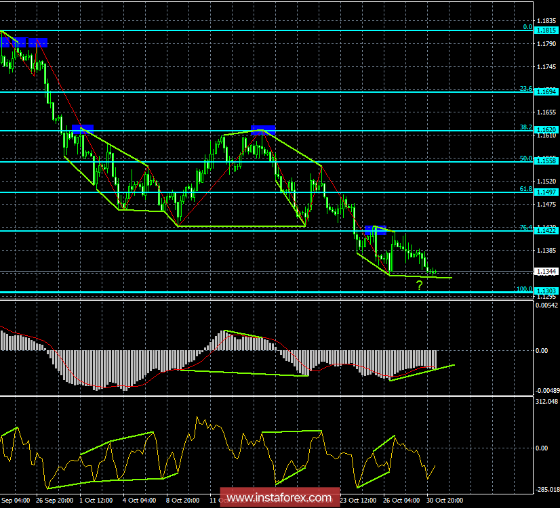The image size is (560, 508).
Task: Select the 50.0 Fibonacci level line
Action: point(271,163)
